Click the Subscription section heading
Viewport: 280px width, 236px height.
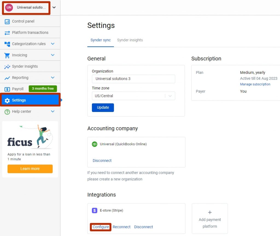pyautogui.click(x=206, y=58)
